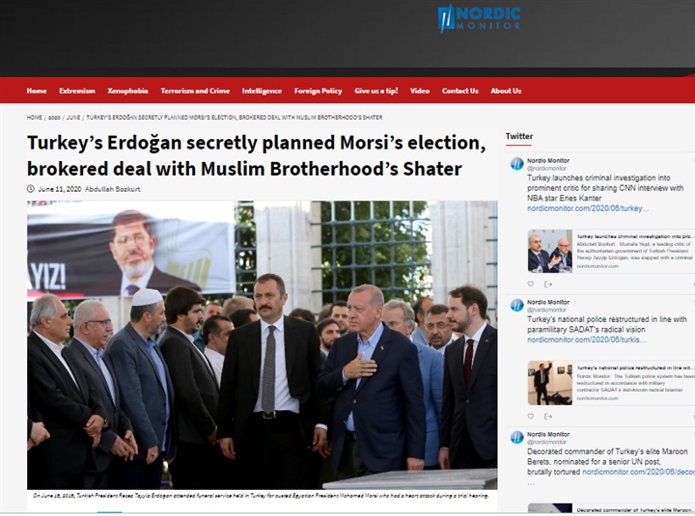Click the Nordic Monitor logo in header
This screenshot has width=695, height=516.
[479, 18]
